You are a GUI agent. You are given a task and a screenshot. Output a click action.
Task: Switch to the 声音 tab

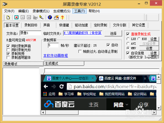click(x=47, y=25)
